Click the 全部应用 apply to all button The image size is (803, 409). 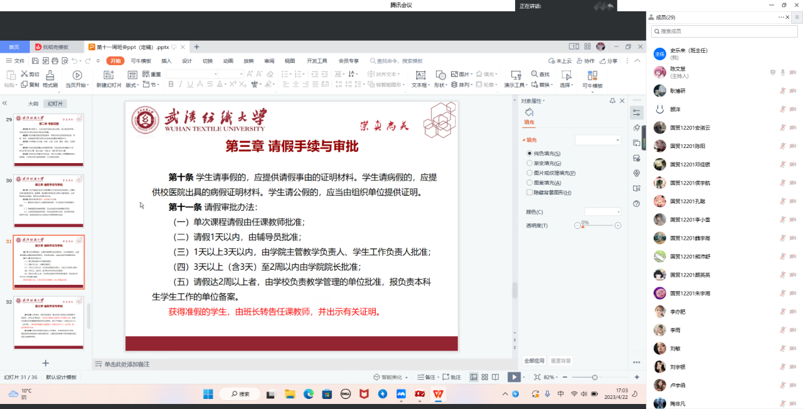click(534, 361)
